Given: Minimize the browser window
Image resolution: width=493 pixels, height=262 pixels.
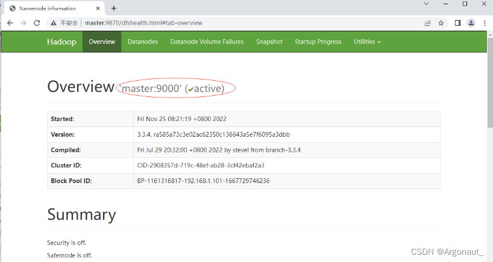Looking at the screenshot, I should (x=445, y=4).
